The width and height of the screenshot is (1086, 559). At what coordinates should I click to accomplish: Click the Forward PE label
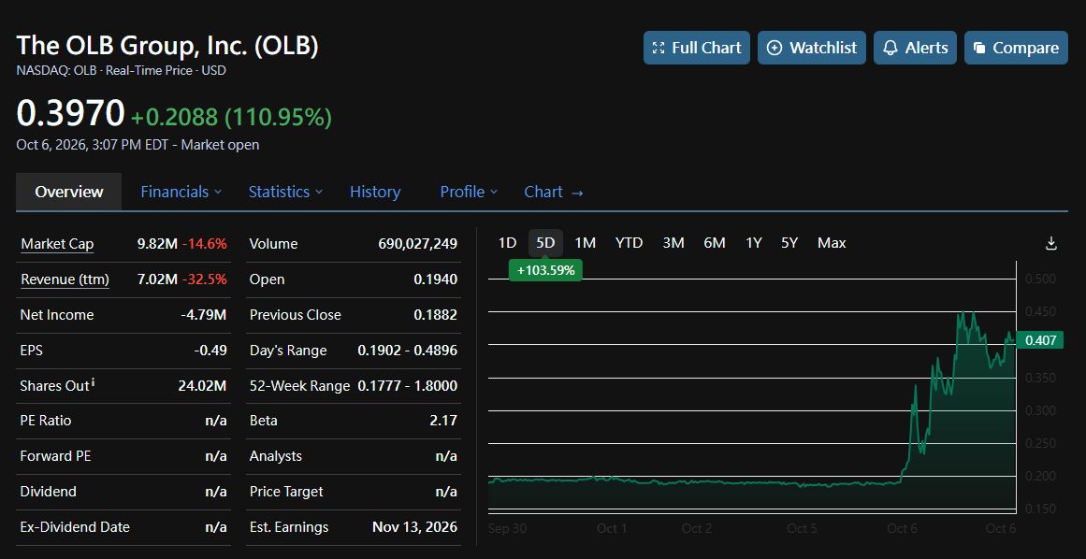click(x=55, y=456)
